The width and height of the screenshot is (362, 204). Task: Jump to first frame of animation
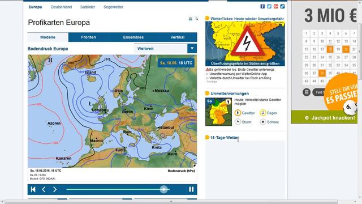(x=33, y=189)
